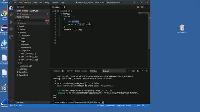Open Wireshark desktop icon

point(4,103)
